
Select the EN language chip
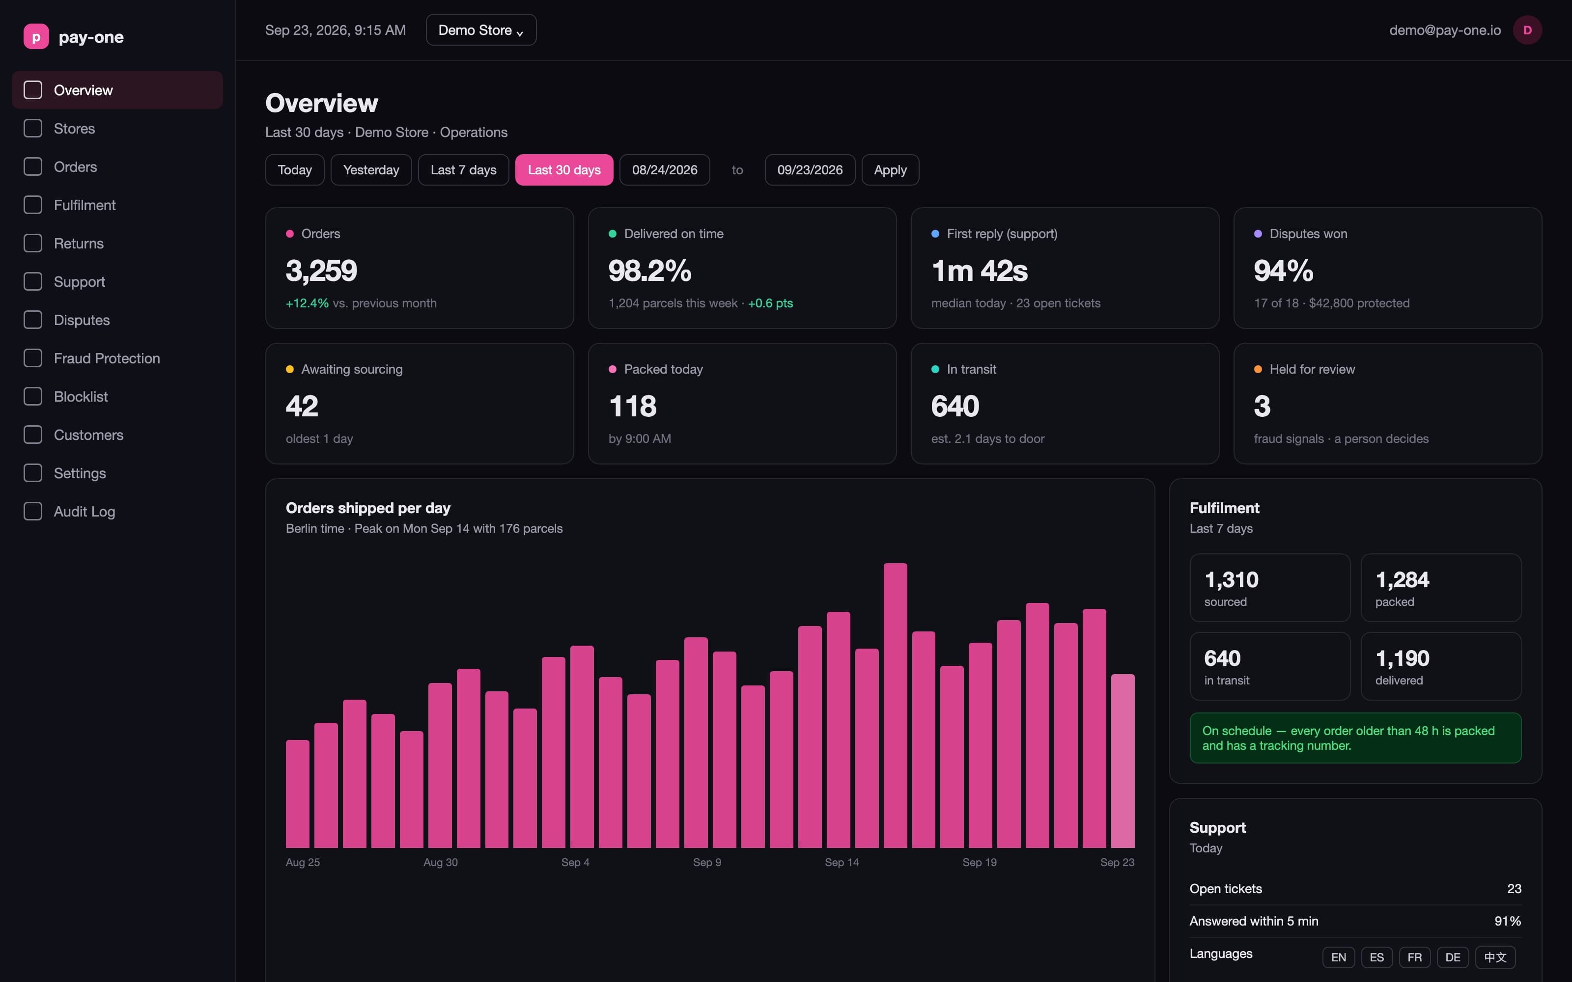pyautogui.click(x=1338, y=957)
